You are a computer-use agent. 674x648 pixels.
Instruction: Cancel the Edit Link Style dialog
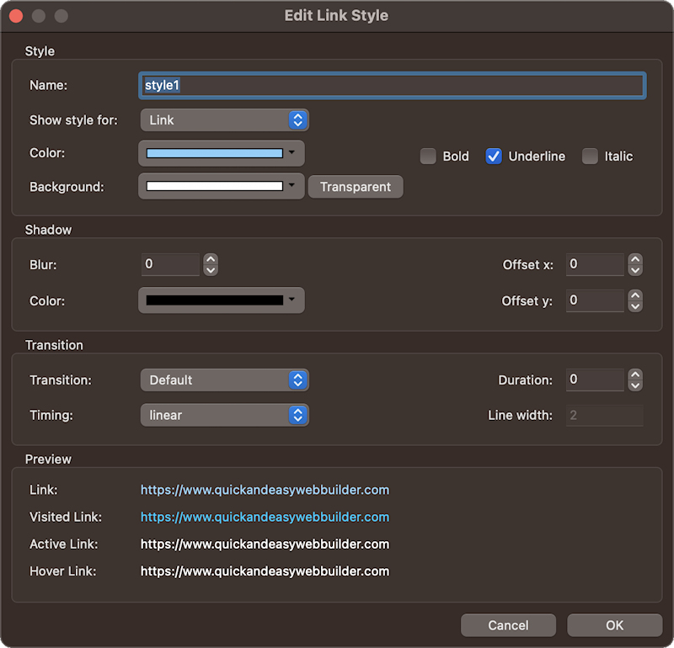pos(508,625)
